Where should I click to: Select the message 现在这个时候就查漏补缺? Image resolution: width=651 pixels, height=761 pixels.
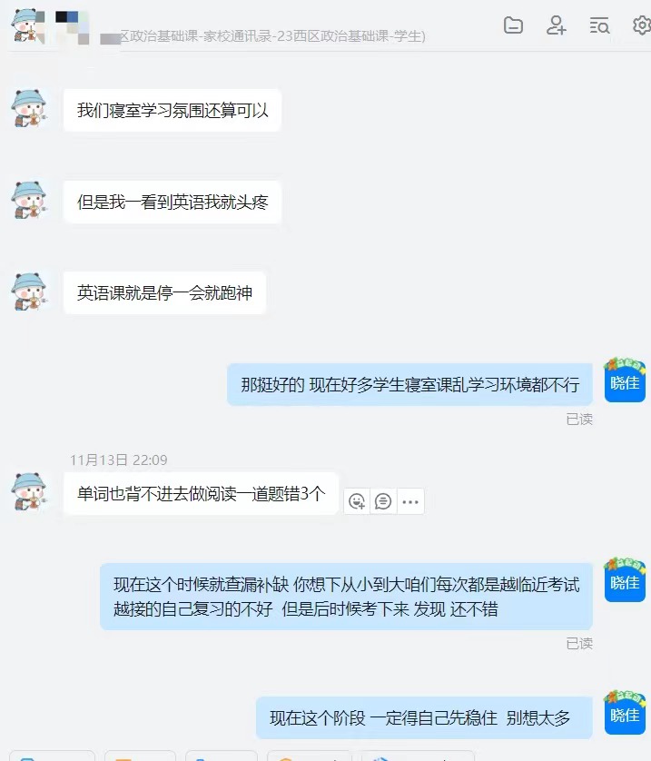pos(346,597)
